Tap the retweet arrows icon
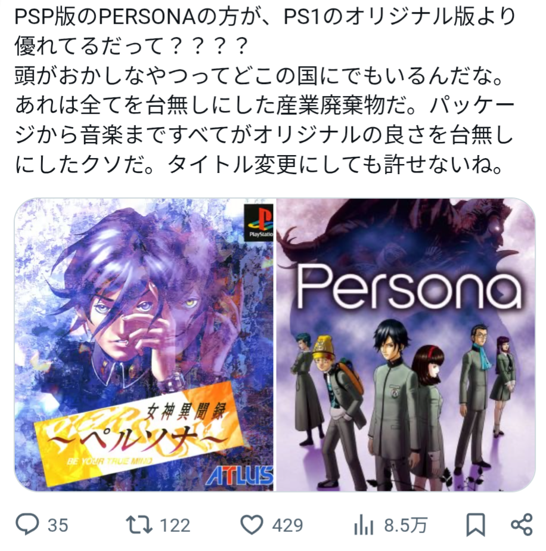The image size is (546, 551). point(139,525)
